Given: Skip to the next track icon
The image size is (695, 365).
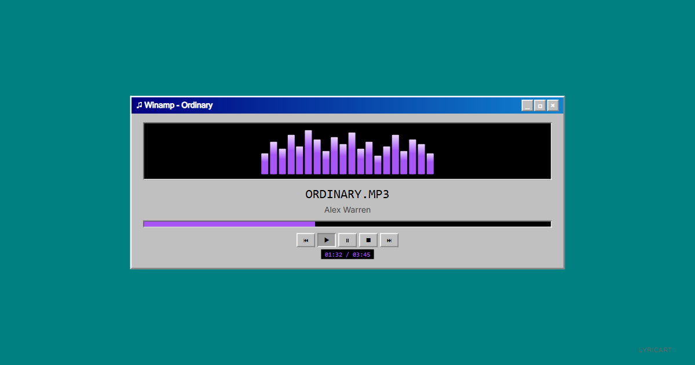Looking at the screenshot, I should [389, 240].
